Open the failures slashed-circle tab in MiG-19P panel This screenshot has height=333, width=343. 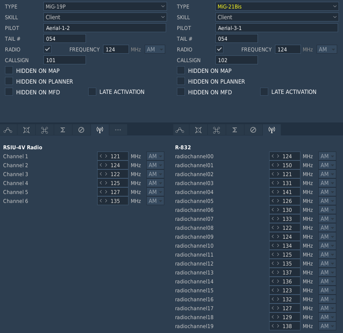pos(81,130)
